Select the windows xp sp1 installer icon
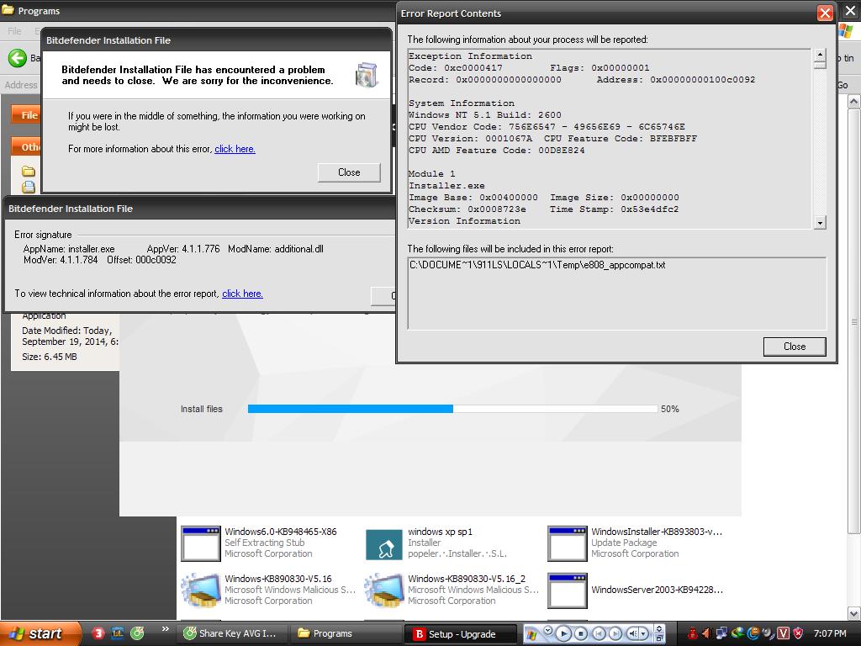This screenshot has height=646, width=861. tap(383, 544)
